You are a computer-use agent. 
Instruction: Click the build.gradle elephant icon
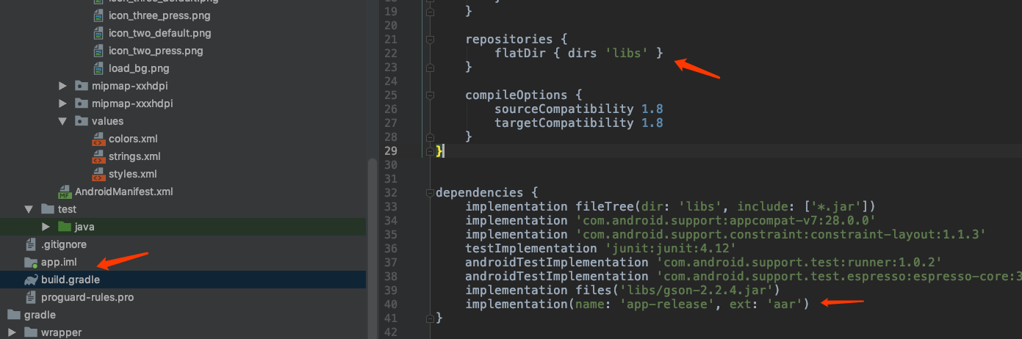click(31, 280)
